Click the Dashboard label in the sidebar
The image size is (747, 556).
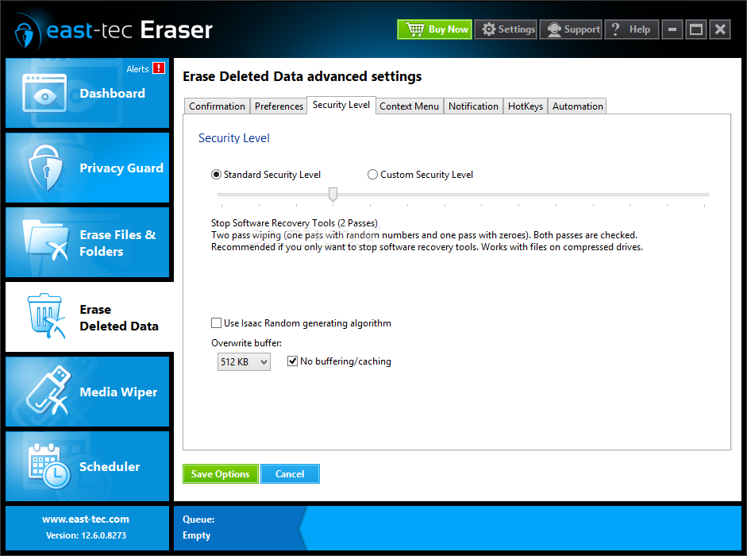[x=113, y=93]
